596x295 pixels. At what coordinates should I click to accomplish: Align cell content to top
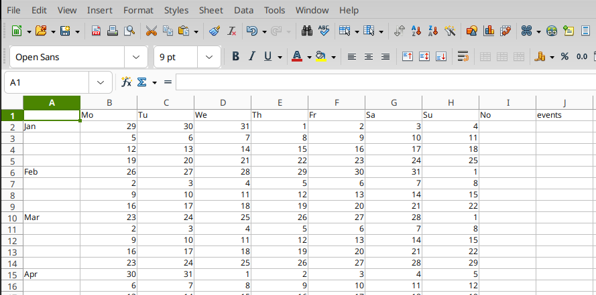(x=408, y=57)
